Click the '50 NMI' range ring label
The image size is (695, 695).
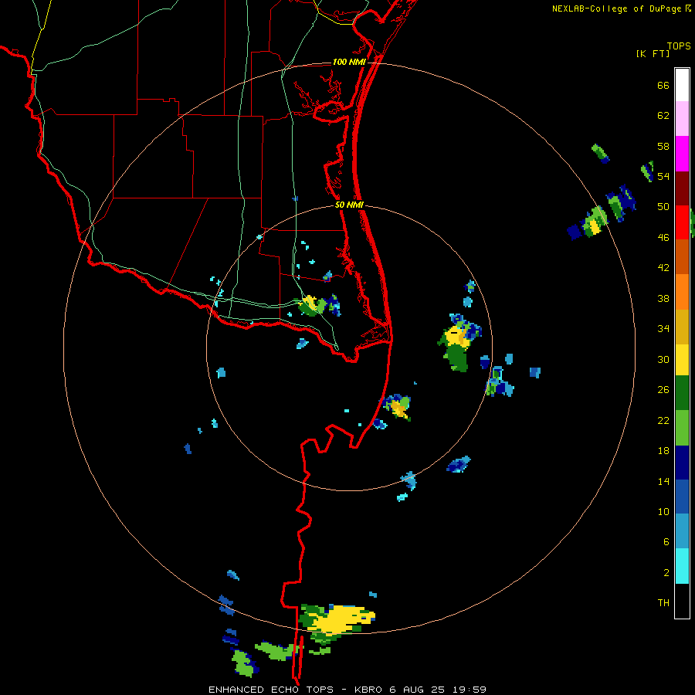349,205
